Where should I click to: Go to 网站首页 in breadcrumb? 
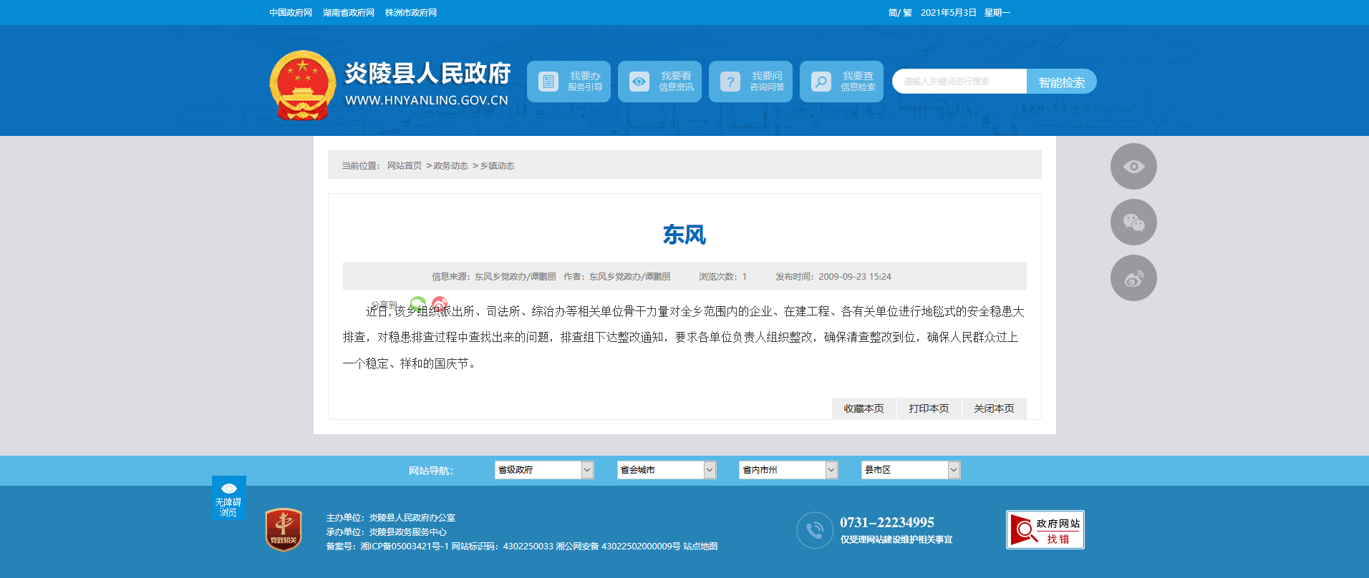tap(405, 166)
